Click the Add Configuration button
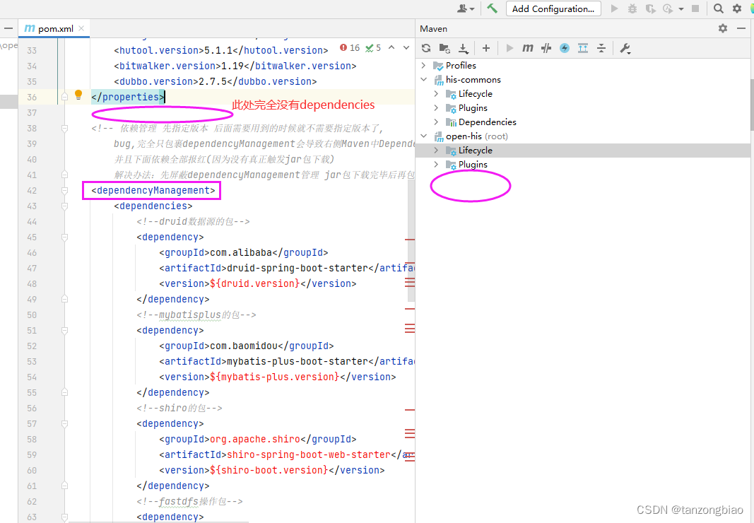The width and height of the screenshot is (754, 523). coord(553,8)
